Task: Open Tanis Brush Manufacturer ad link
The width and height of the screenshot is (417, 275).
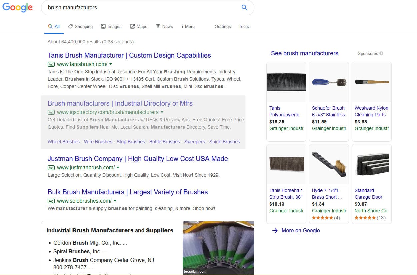Action: pos(129,55)
